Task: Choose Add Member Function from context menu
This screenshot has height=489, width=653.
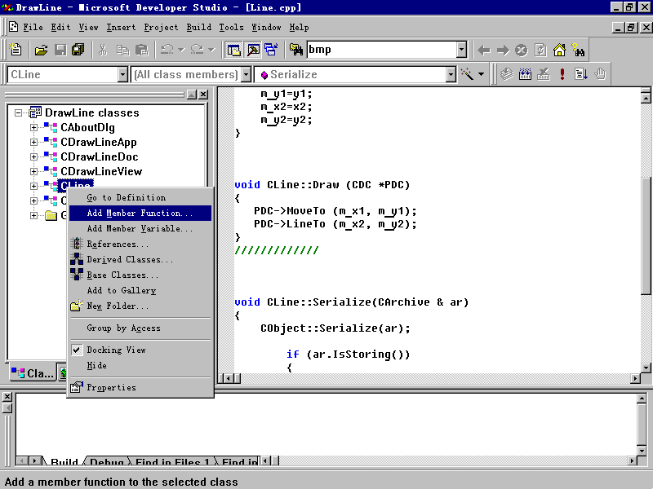Action: (140, 214)
